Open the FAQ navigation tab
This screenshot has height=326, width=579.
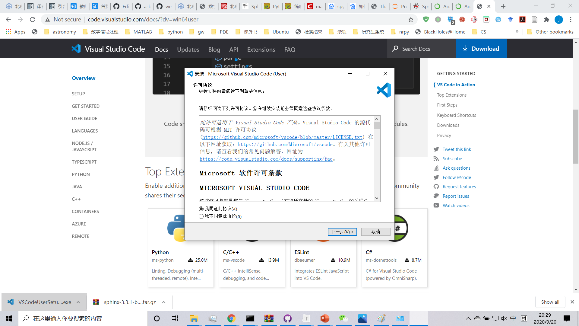(290, 50)
